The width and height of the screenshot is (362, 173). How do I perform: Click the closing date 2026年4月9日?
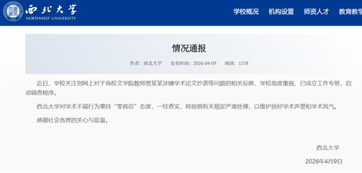point(324,161)
